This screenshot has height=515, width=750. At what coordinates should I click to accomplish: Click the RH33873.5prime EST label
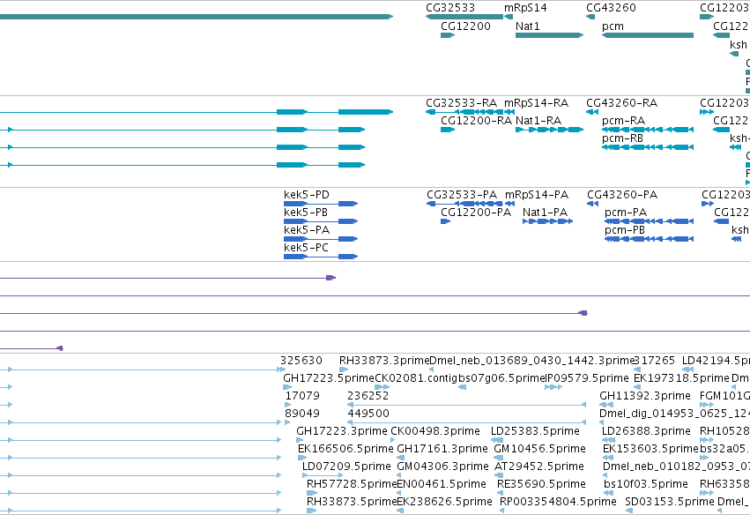(x=352, y=502)
